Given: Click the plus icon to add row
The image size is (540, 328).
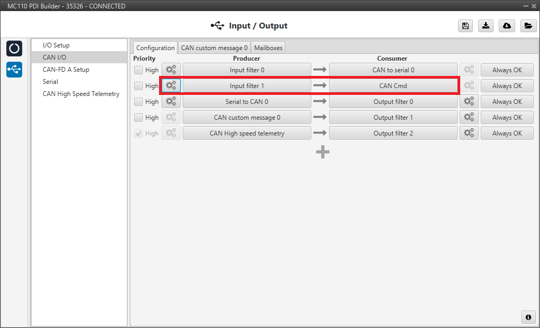Looking at the screenshot, I should [322, 152].
